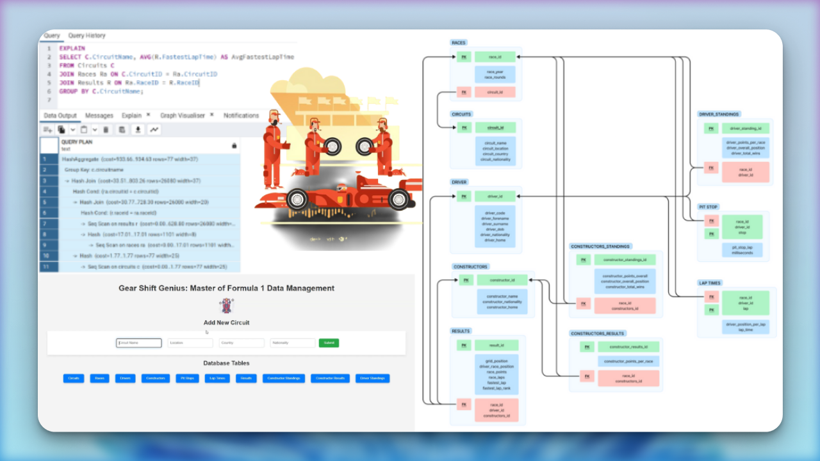Select the Data Output tab
This screenshot has width=820, height=461.
pyautogui.click(x=60, y=116)
